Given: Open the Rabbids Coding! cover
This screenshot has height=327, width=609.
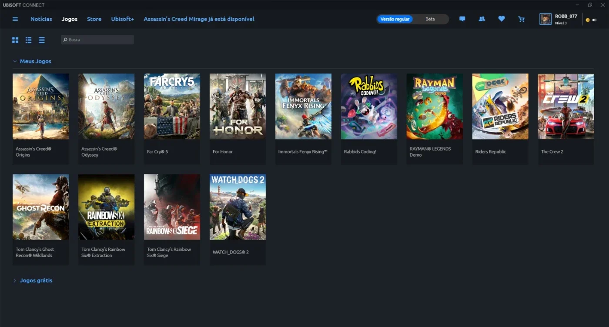Looking at the screenshot, I should 369,107.
